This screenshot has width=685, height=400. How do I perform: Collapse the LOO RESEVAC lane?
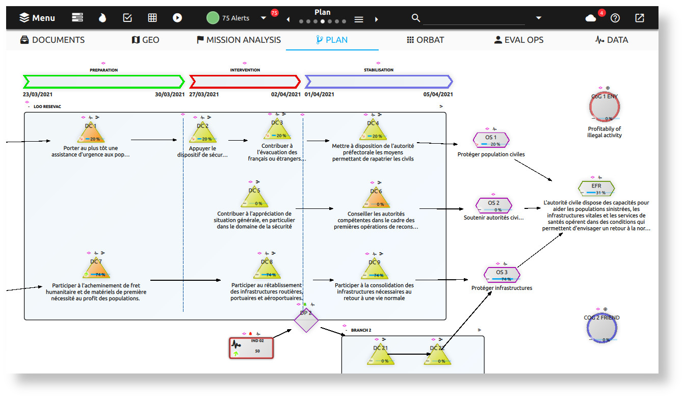(28, 106)
